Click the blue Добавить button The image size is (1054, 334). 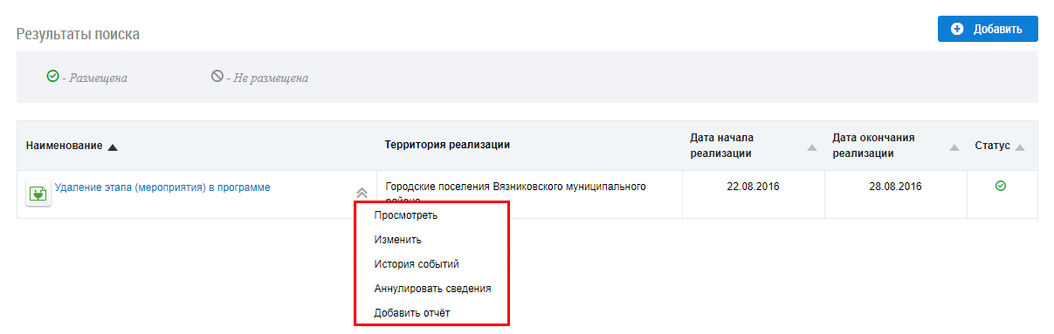point(988,29)
